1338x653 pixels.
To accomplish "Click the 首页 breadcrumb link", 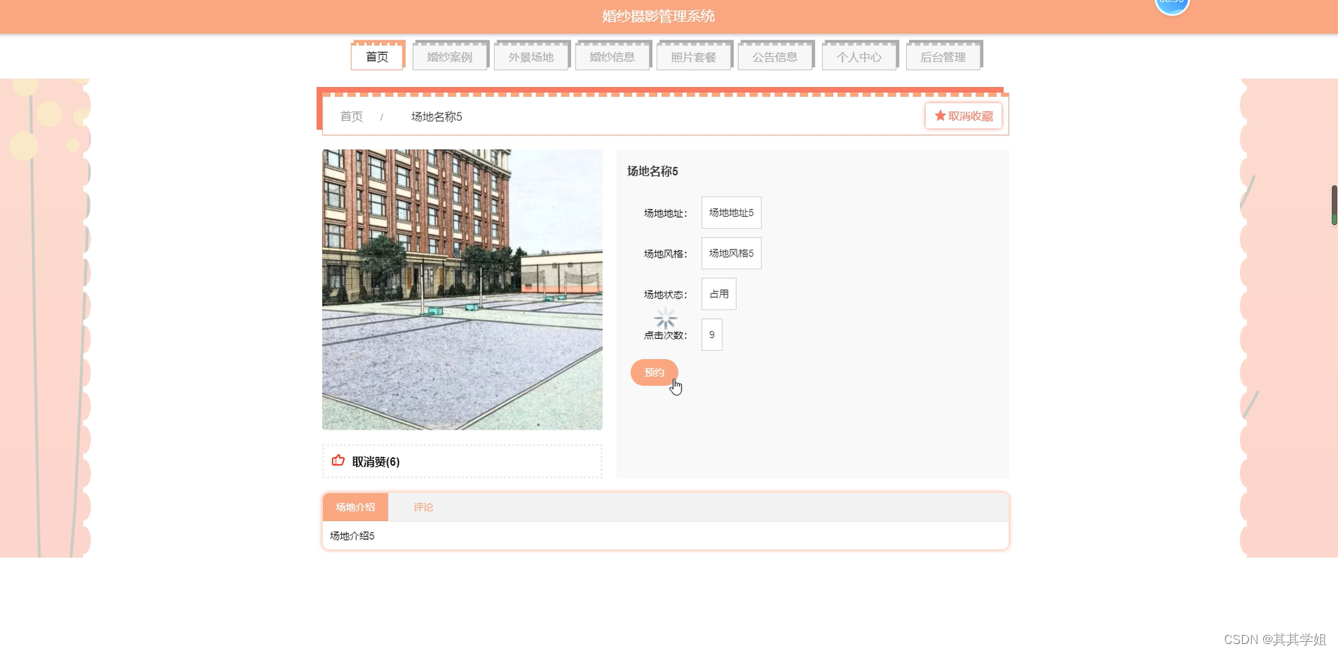I will tap(352, 116).
